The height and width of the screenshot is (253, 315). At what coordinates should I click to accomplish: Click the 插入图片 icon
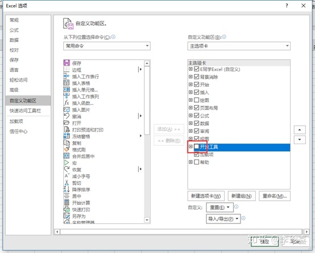[x=67, y=109]
